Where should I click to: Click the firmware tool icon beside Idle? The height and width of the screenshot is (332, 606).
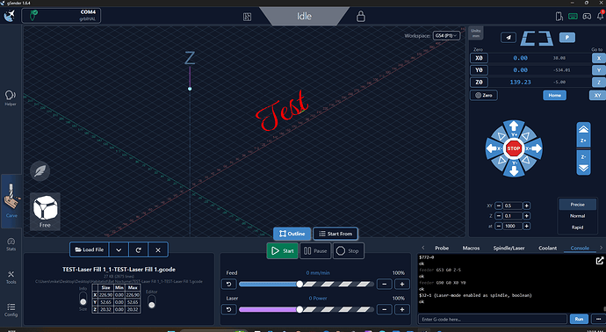tap(248, 17)
